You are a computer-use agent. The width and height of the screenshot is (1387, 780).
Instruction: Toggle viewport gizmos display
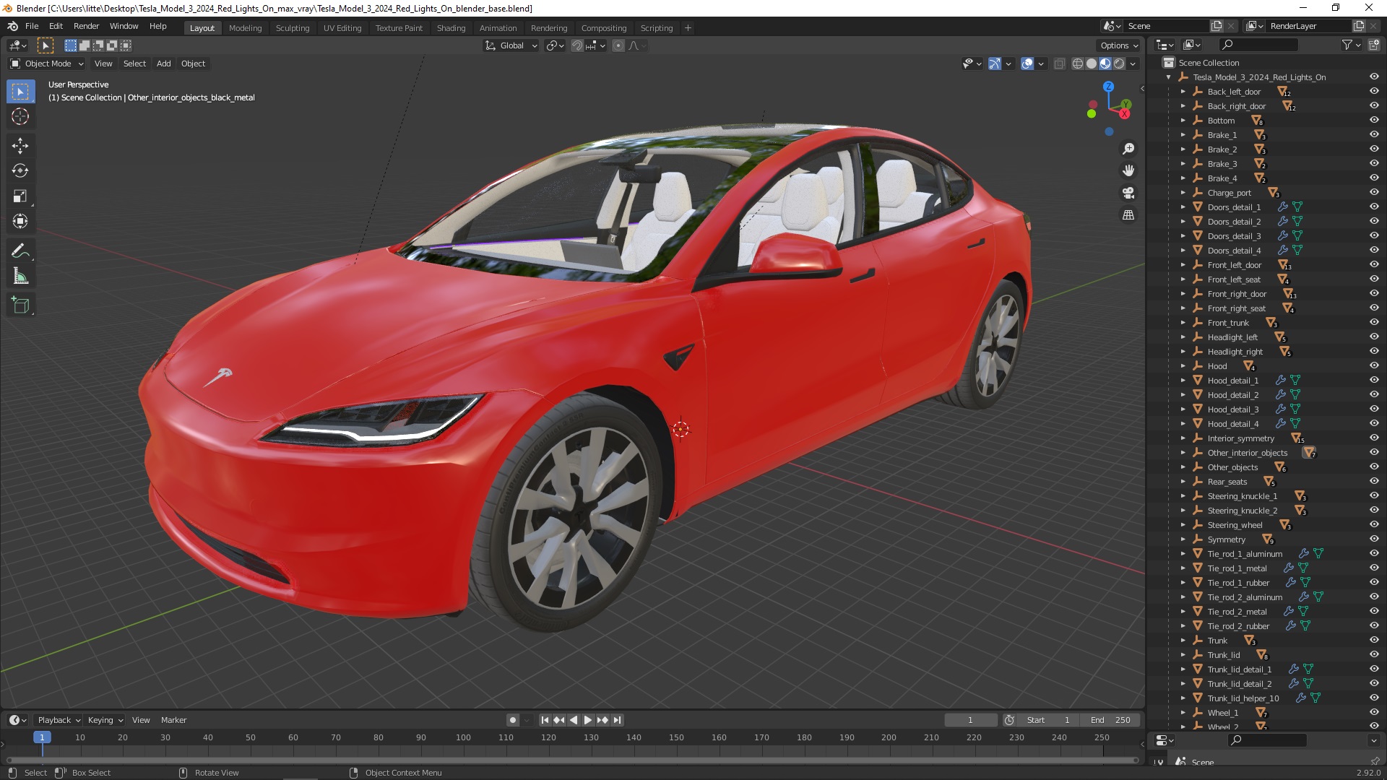tap(995, 64)
